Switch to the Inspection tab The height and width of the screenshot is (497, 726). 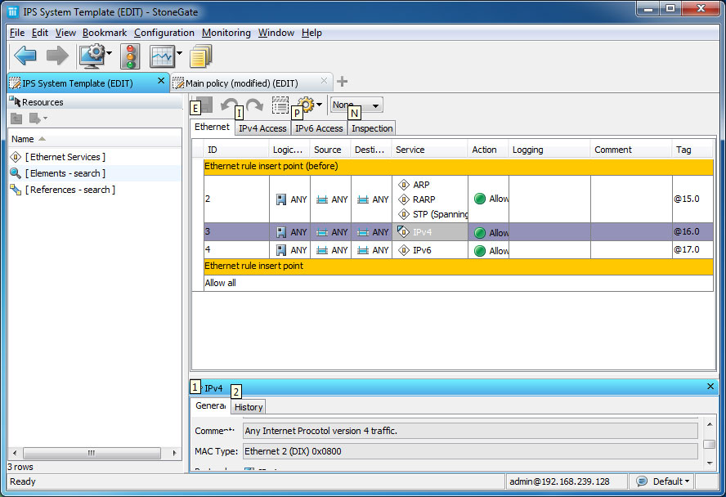pyautogui.click(x=372, y=128)
